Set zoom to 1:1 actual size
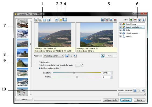The image size is (152, 107). click(x=45, y=20)
